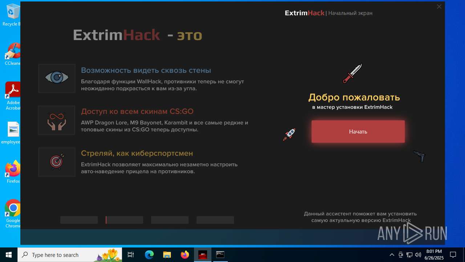The image size is (465, 262).
Task: Click the Данный ассистент поможет footer text
Action: [x=360, y=217]
